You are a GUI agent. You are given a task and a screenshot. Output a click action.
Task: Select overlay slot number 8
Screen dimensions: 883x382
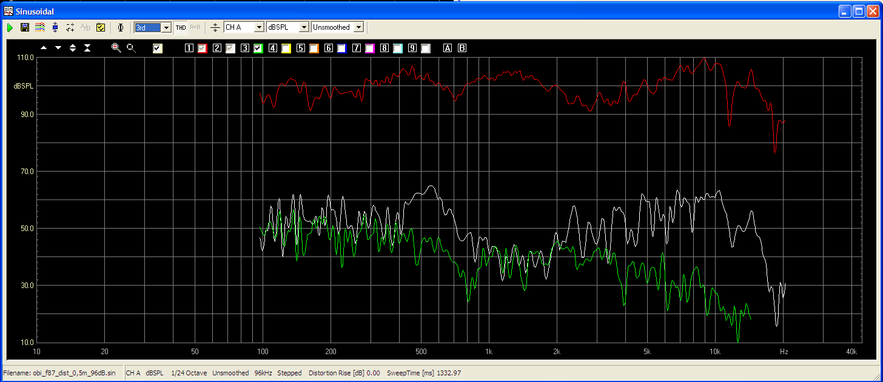[384, 48]
